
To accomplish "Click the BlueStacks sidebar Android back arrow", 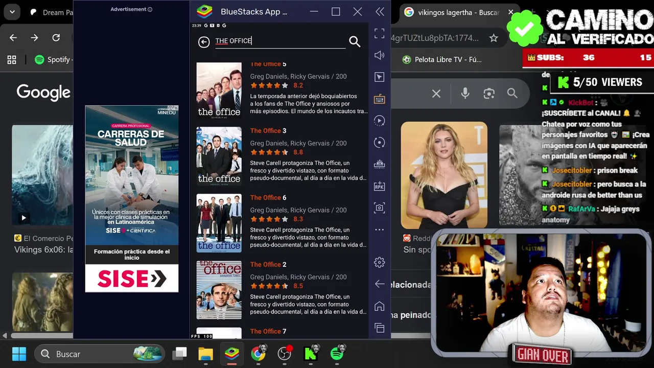I will (379, 284).
